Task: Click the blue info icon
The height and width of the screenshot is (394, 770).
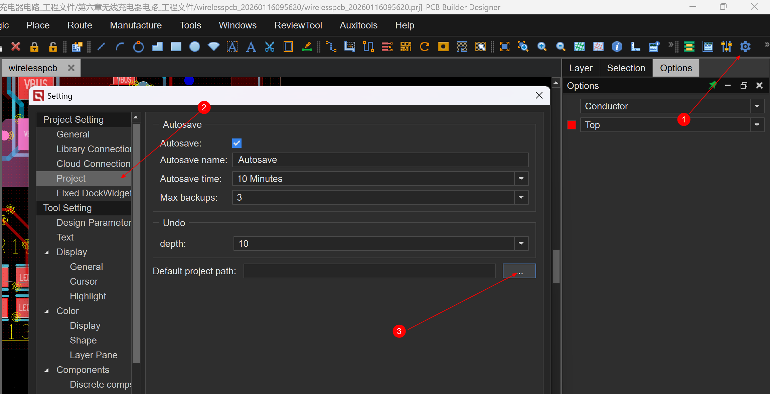Action: [617, 46]
